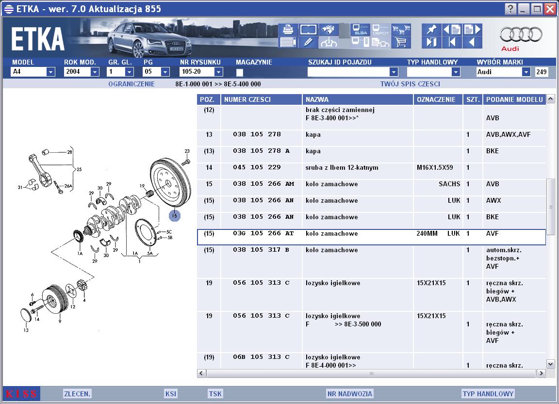559x404 pixels.
Task: Click the KSI status bar button
Action: [170, 394]
